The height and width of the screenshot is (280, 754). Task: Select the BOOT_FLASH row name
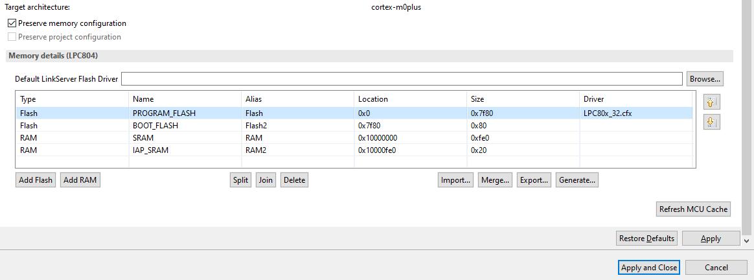(185, 126)
